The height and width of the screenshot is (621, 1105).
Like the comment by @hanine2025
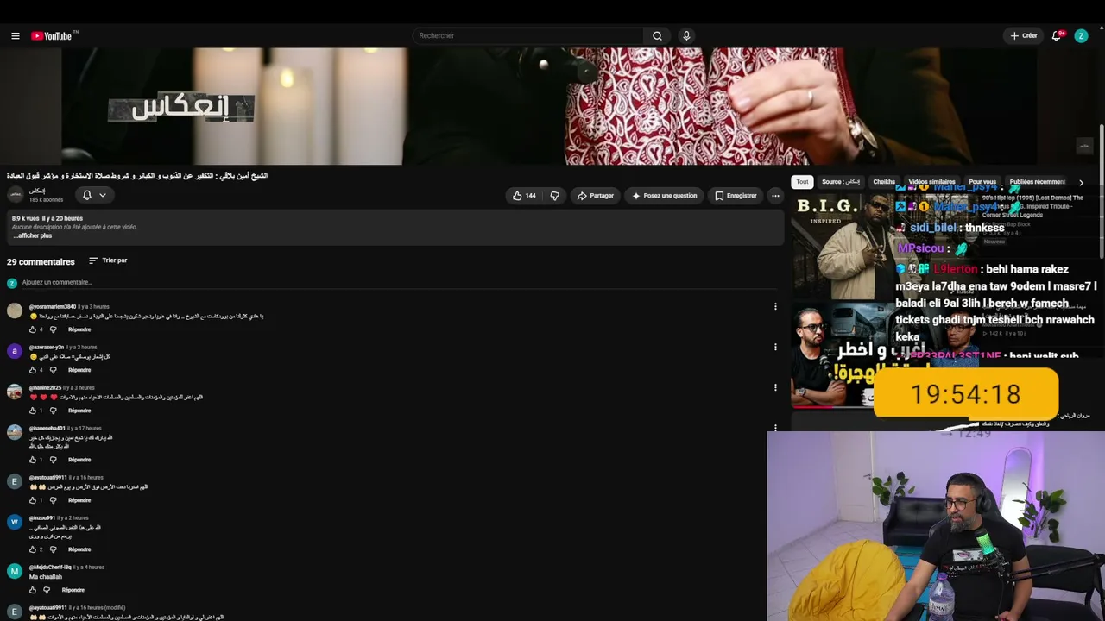click(33, 411)
